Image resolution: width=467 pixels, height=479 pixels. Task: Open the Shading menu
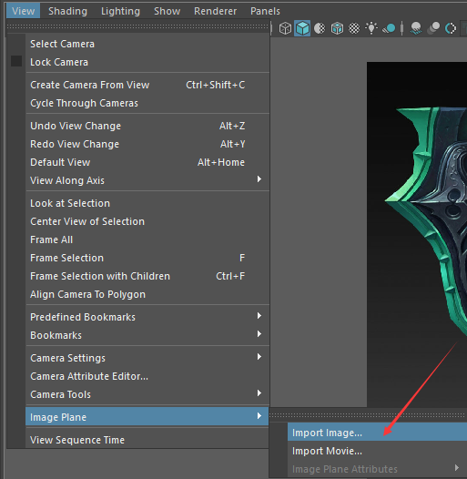pos(67,11)
